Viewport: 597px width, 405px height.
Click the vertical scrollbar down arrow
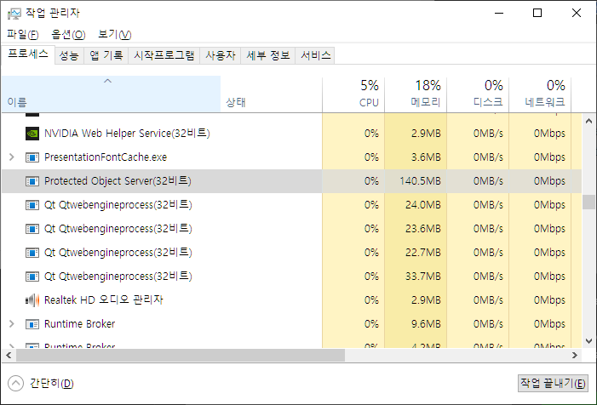pos(588,340)
